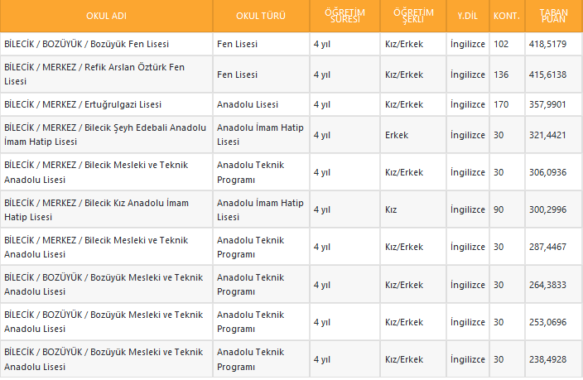Sort by the OKUL TÜRÜ column header
Image resolution: width=583 pixels, height=380 pixels.
[260, 16]
